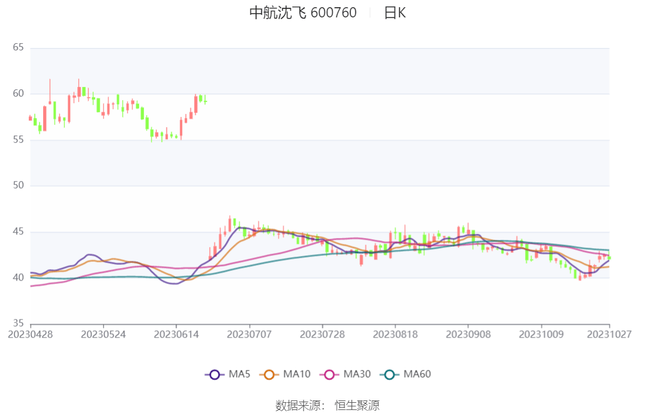Screen dimensions: 655x413
Task: Click the chart title 中航沈飞 600760
Action: tap(303, 13)
